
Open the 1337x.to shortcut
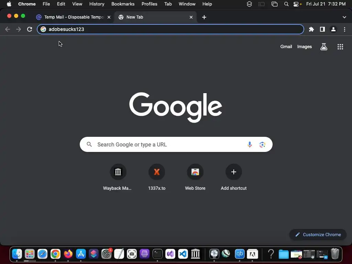click(157, 177)
